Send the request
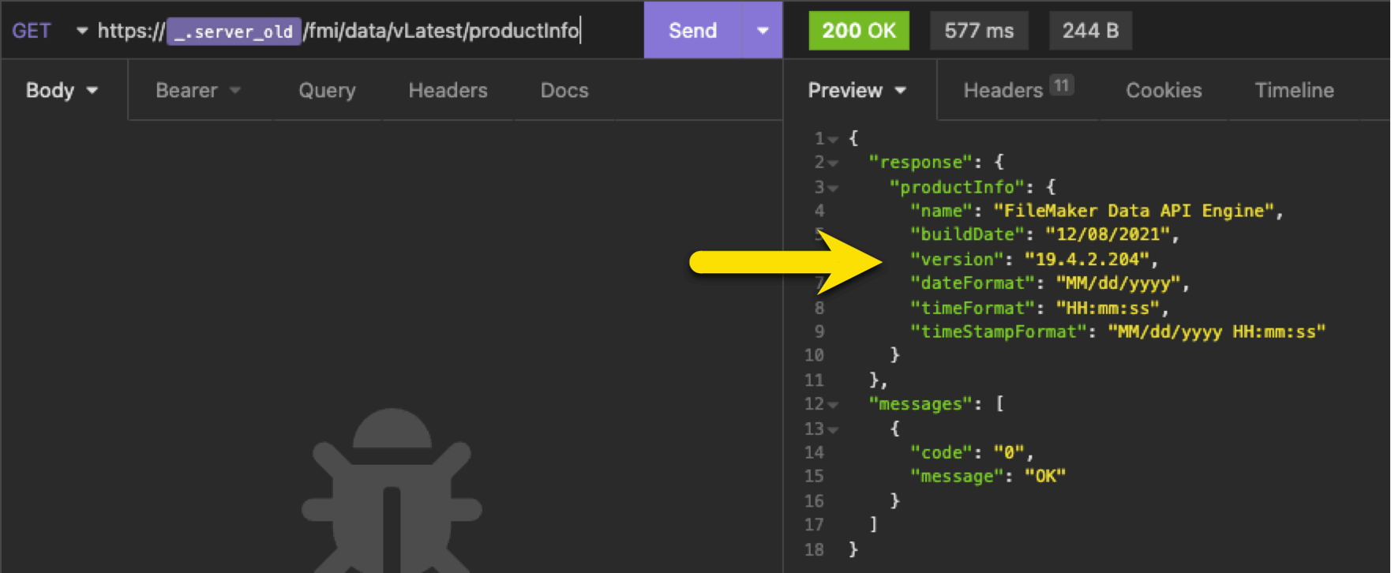The width and height of the screenshot is (1391, 573). [x=693, y=31]
